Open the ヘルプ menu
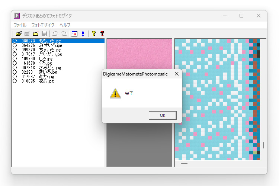Image resolution: width=279 pixels, height=186 pixels. tap(65, 25)
